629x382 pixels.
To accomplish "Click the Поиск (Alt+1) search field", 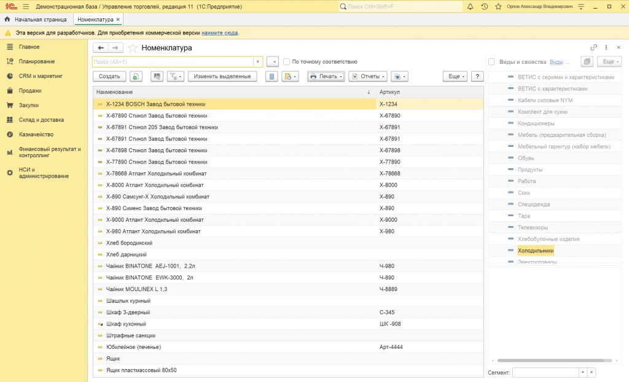I will point(172,62).
